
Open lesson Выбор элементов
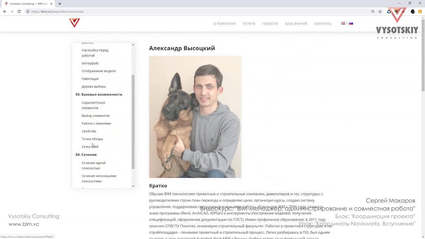click(x=95, y=116)
